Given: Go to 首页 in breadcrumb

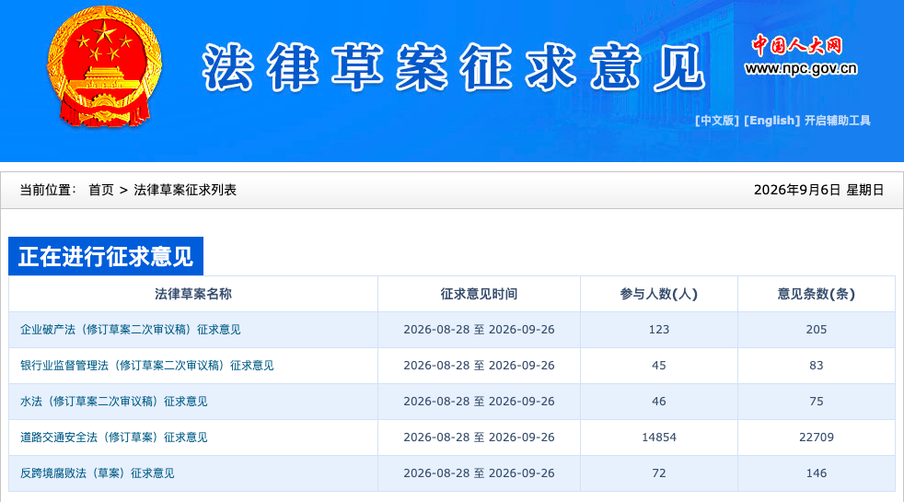Looking at the screenshot, I should point(101,190).
